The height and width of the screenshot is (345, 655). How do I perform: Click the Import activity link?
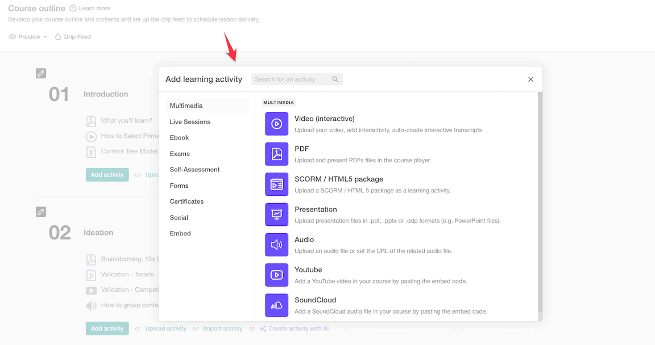point(223,329)
